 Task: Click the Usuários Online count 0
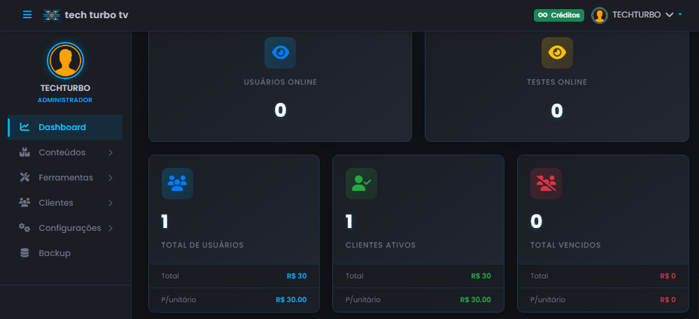[x=281, y=111]
